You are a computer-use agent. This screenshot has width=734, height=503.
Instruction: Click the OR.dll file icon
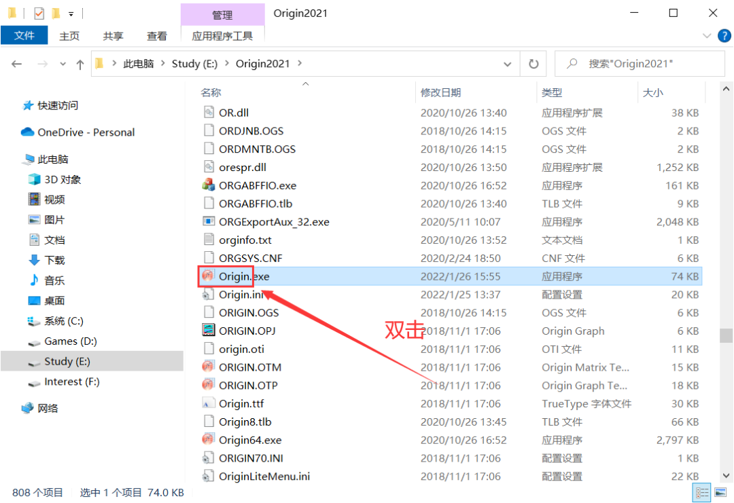coord(209,113)
